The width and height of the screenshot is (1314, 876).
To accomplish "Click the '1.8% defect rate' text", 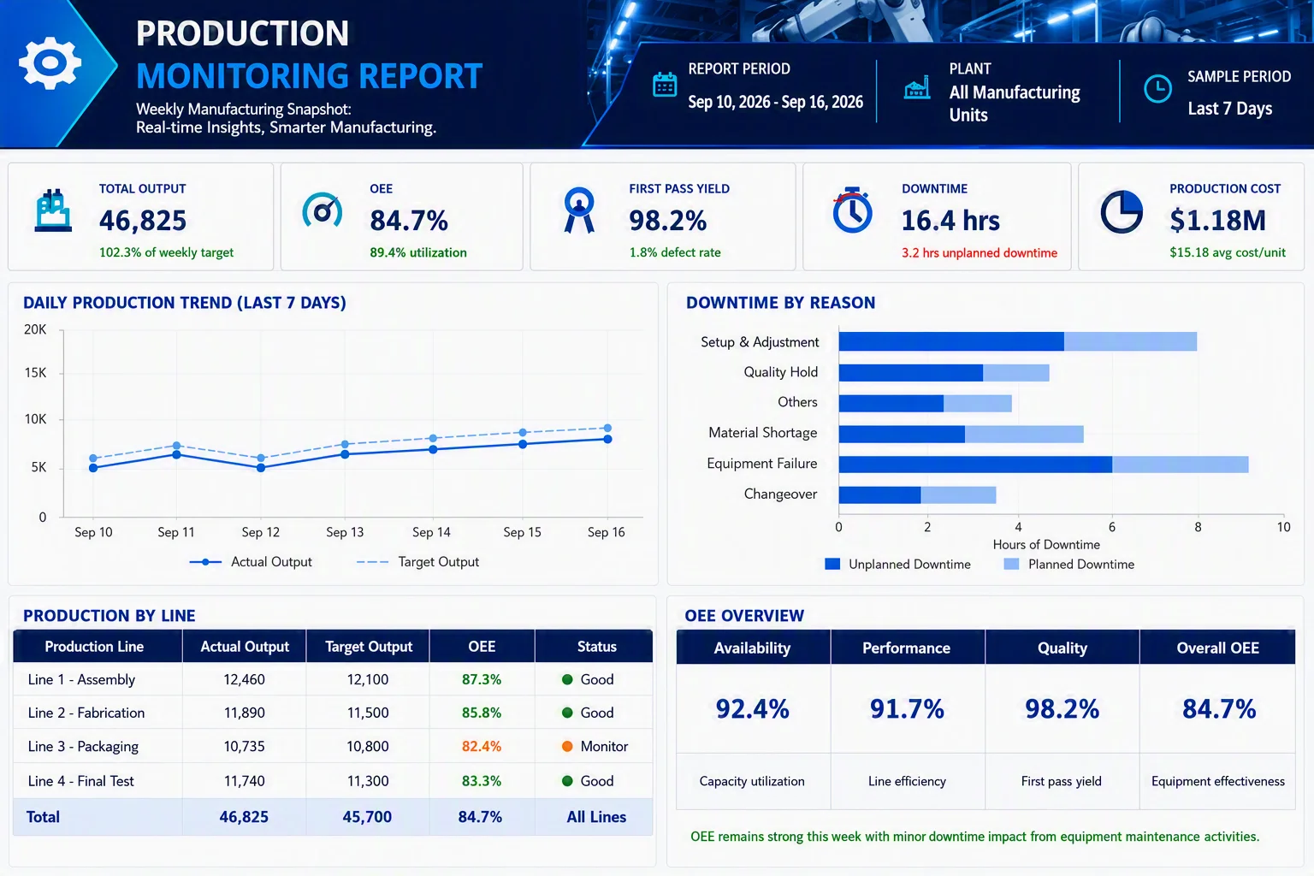I will [675, 252].
